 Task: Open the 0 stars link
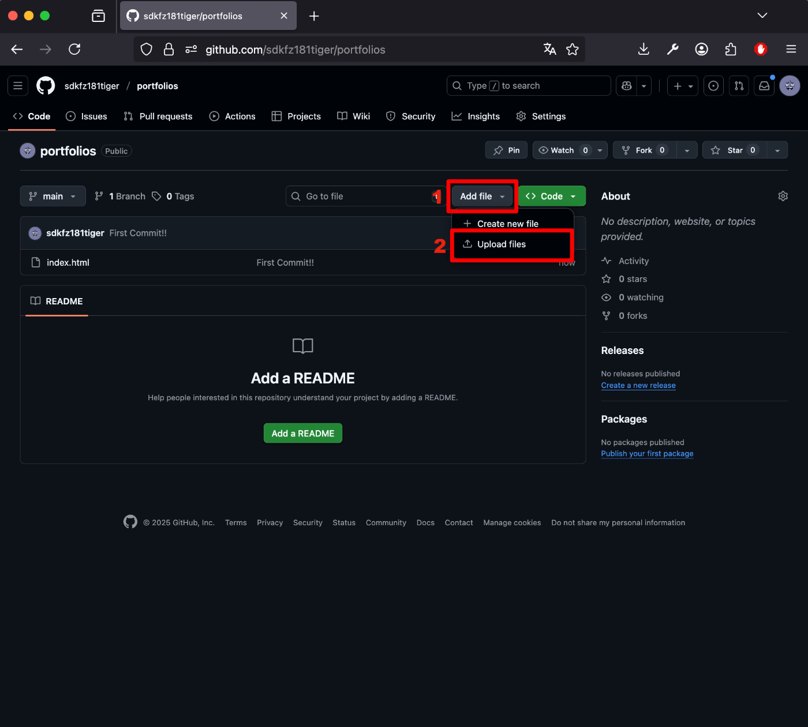click(x=624, y=279)
